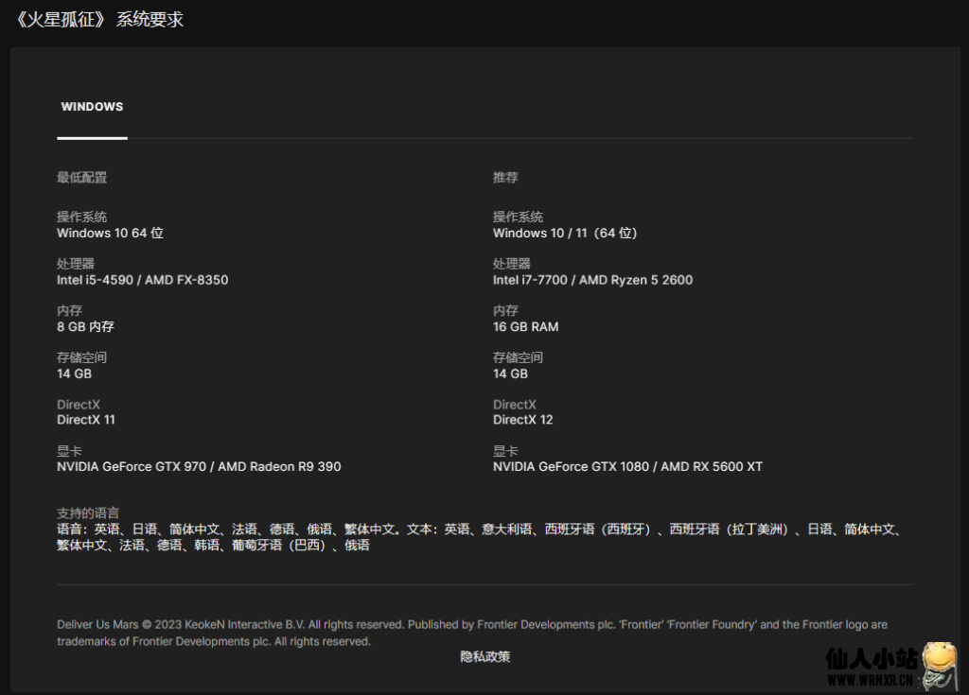Select the WINDOWS platform tab

[92, 107]
